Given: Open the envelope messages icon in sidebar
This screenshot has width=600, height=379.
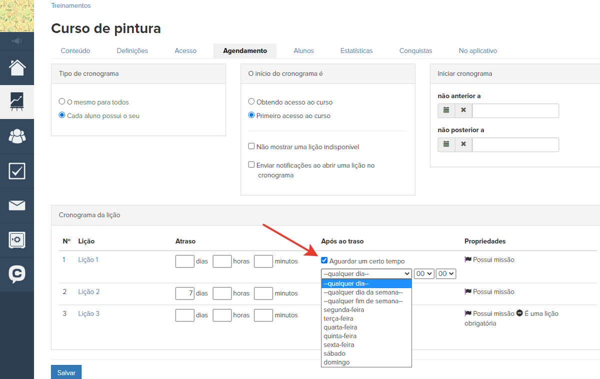Looking at the screenshot, I should pos(17,205).
